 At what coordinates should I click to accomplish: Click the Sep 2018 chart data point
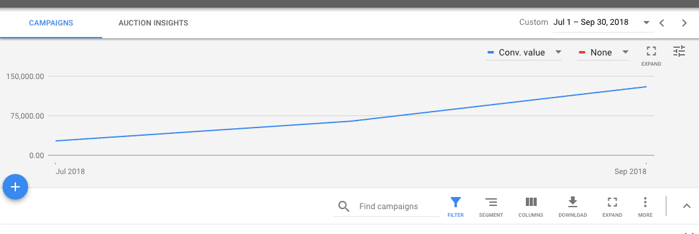[646, 87]
